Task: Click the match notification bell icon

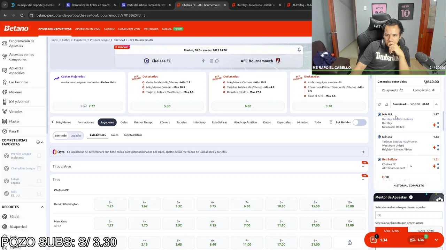Action: point(299,50)
